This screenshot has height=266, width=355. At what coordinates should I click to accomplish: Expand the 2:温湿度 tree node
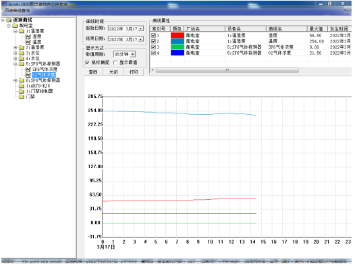click(x=15, y=47)
